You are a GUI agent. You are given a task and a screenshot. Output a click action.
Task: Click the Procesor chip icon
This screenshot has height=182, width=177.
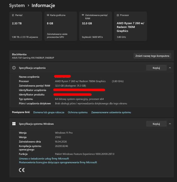point(118,15)
